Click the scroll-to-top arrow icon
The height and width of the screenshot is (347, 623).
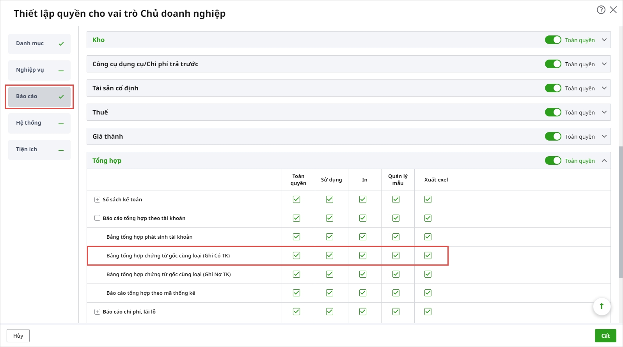(602, 306)
